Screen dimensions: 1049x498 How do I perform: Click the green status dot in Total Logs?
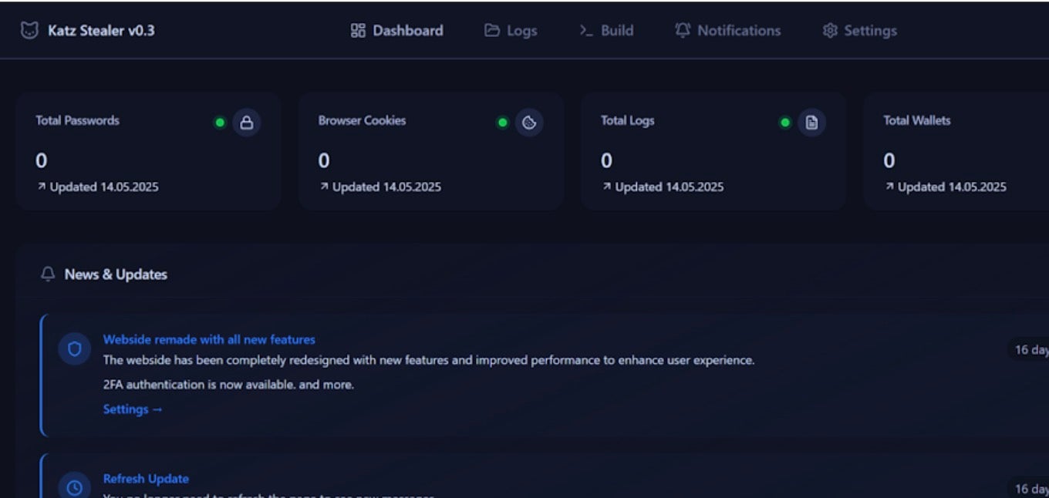click(x=785, y=123)
